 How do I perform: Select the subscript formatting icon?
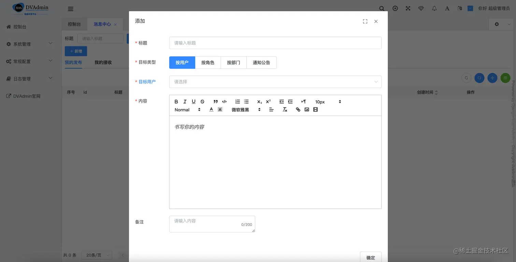tap(259, 102)
